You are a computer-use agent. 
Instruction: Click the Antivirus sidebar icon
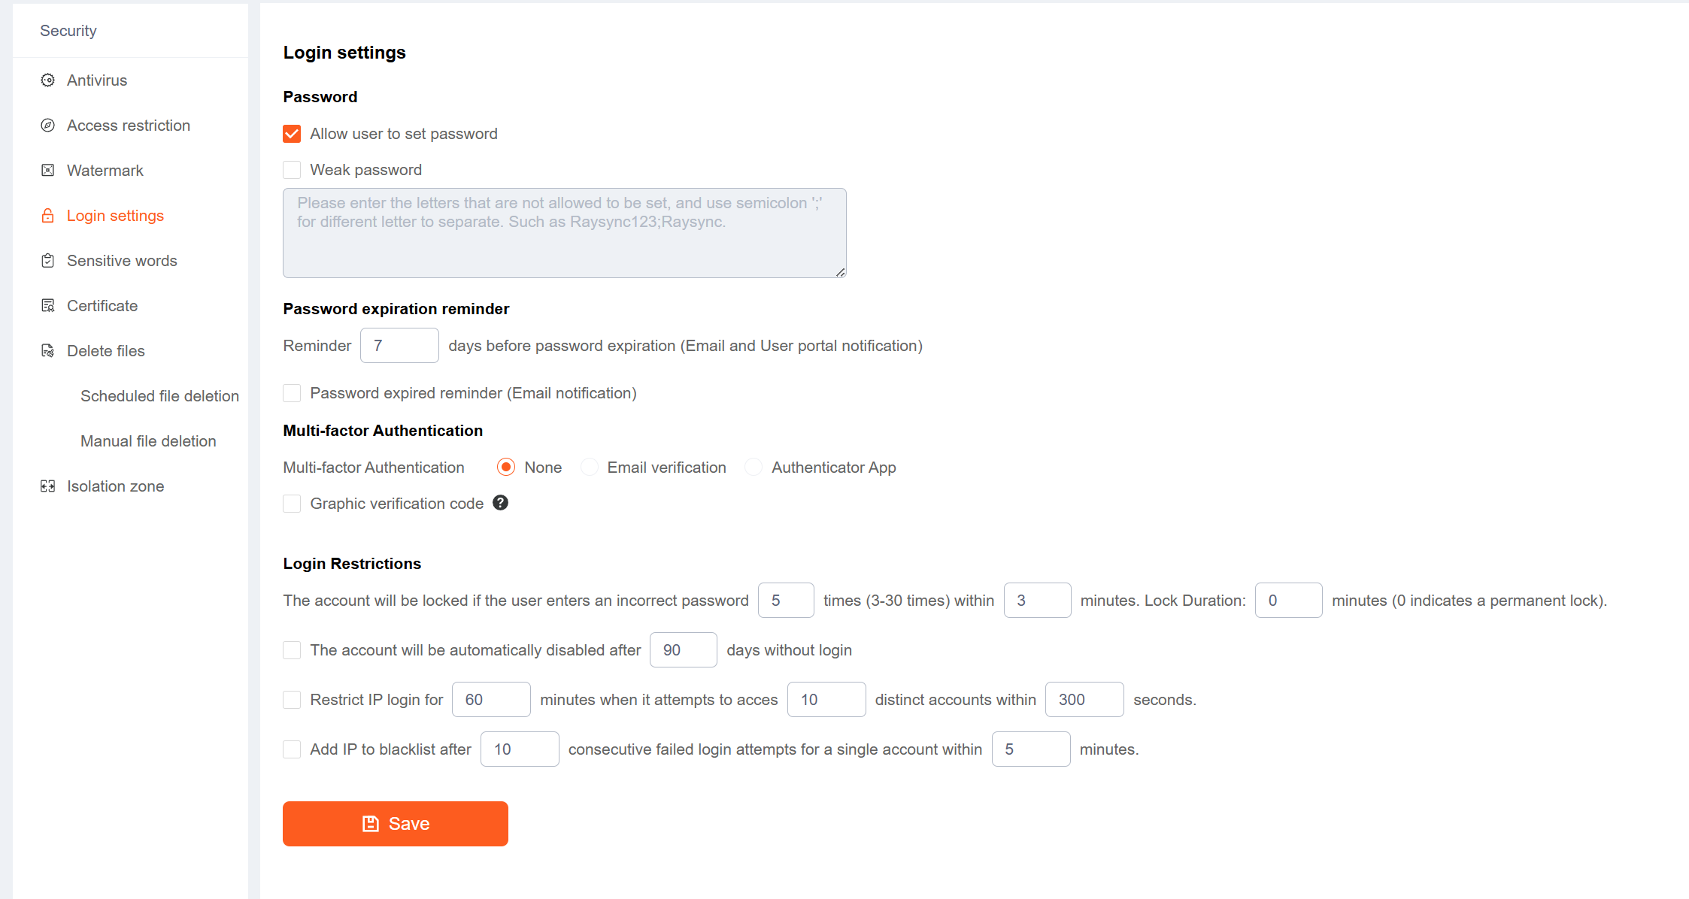tap(48, 80)
